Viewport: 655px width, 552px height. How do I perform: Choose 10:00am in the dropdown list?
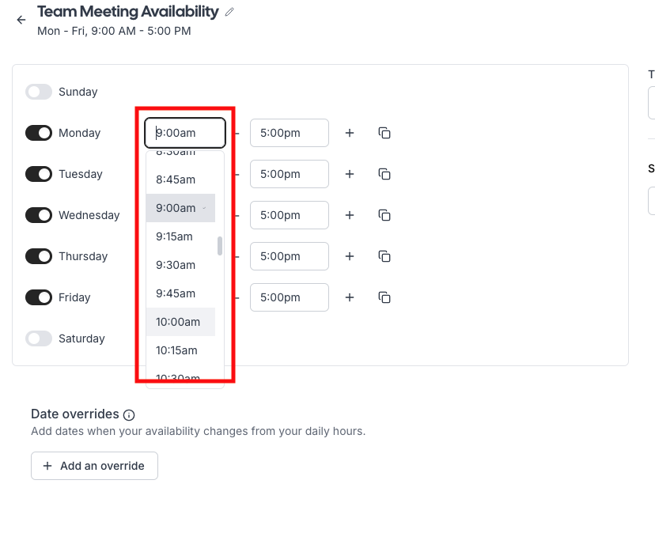pos(178,322)
